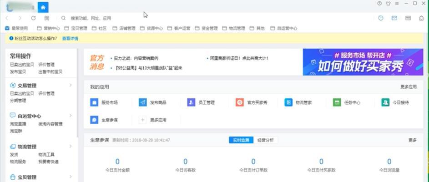429x182 pixels.
Task: Click the 查看详情 link in yellow notice
Action: tap(70, 39)
